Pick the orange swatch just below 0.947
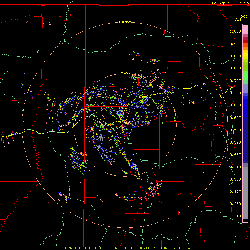The width and height of the screenshot is (250, 250). tap(245, 45)
